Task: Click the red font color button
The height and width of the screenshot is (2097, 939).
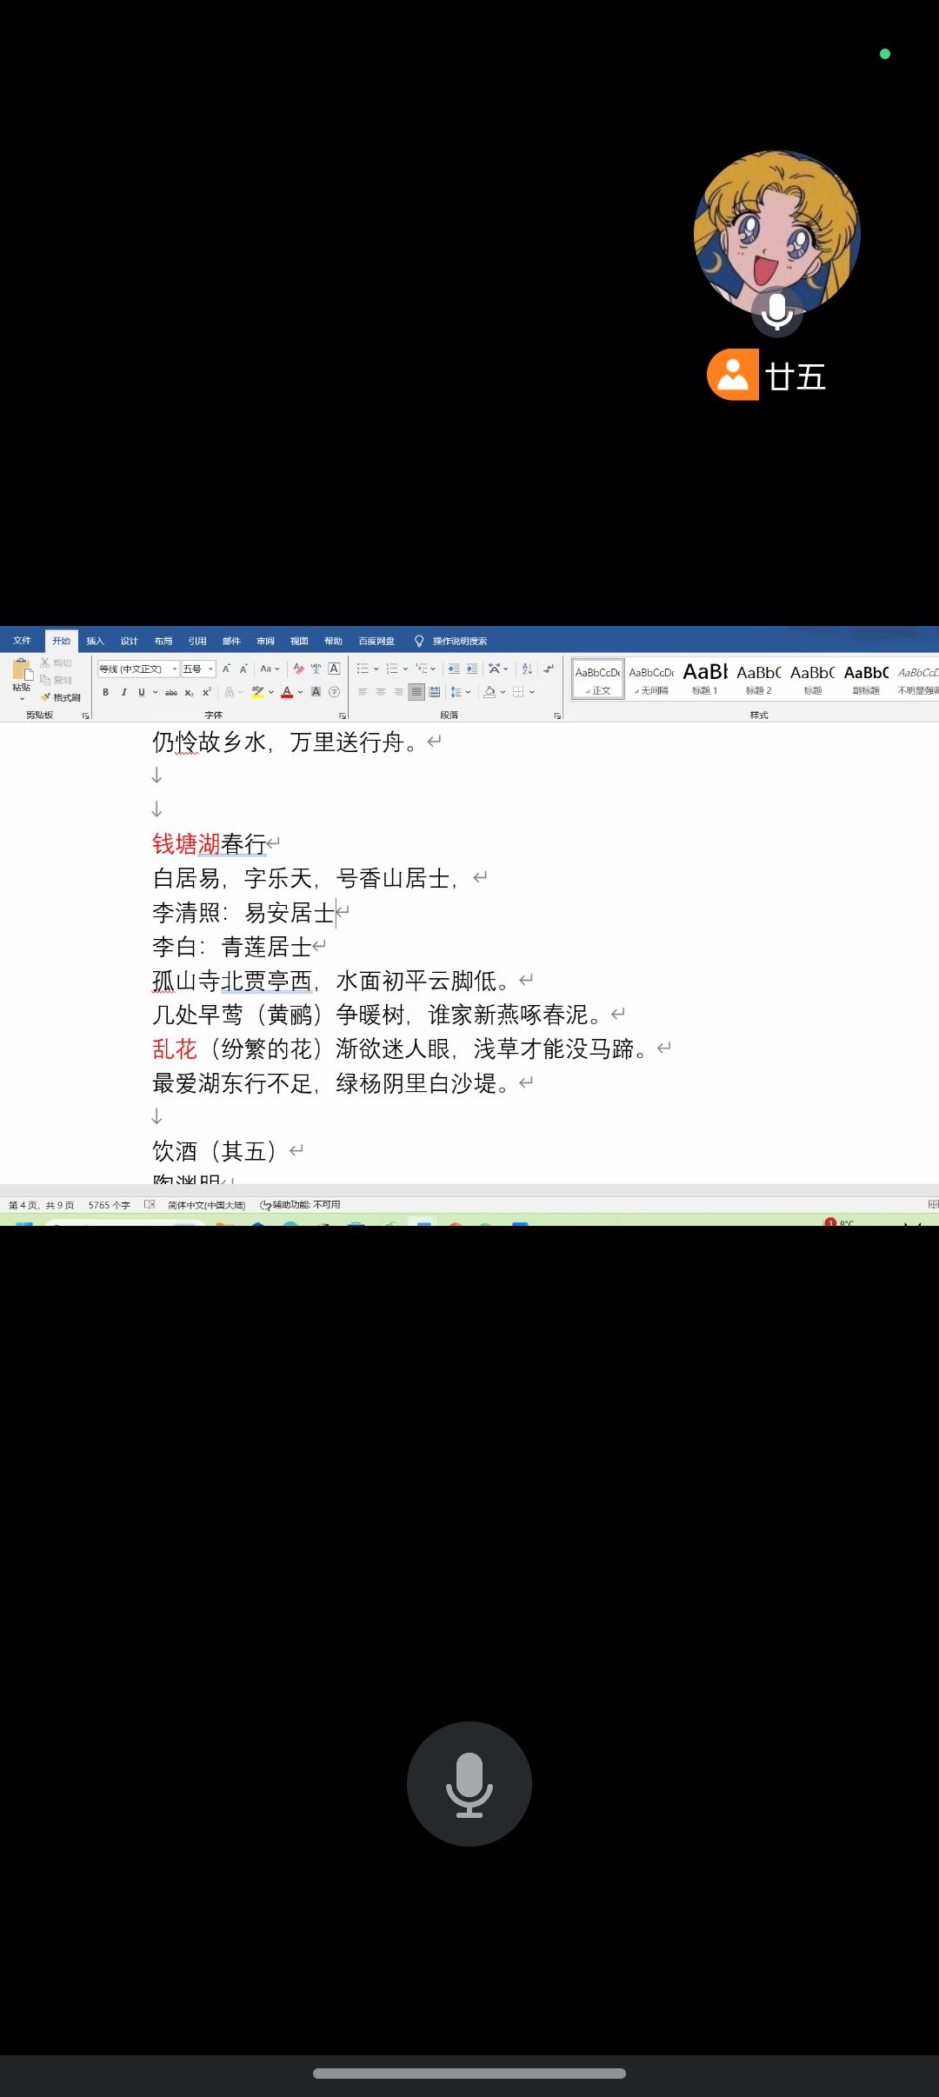Action: coord(287,692)
